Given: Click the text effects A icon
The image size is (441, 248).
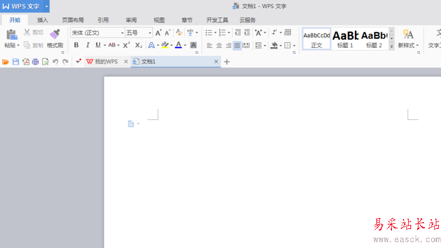Looking at the screenshot, I should pyautogui.click(x=151, y=45).
